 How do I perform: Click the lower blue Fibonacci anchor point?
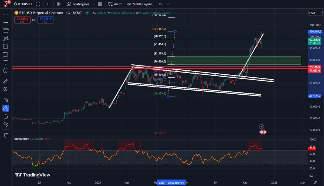168,96
